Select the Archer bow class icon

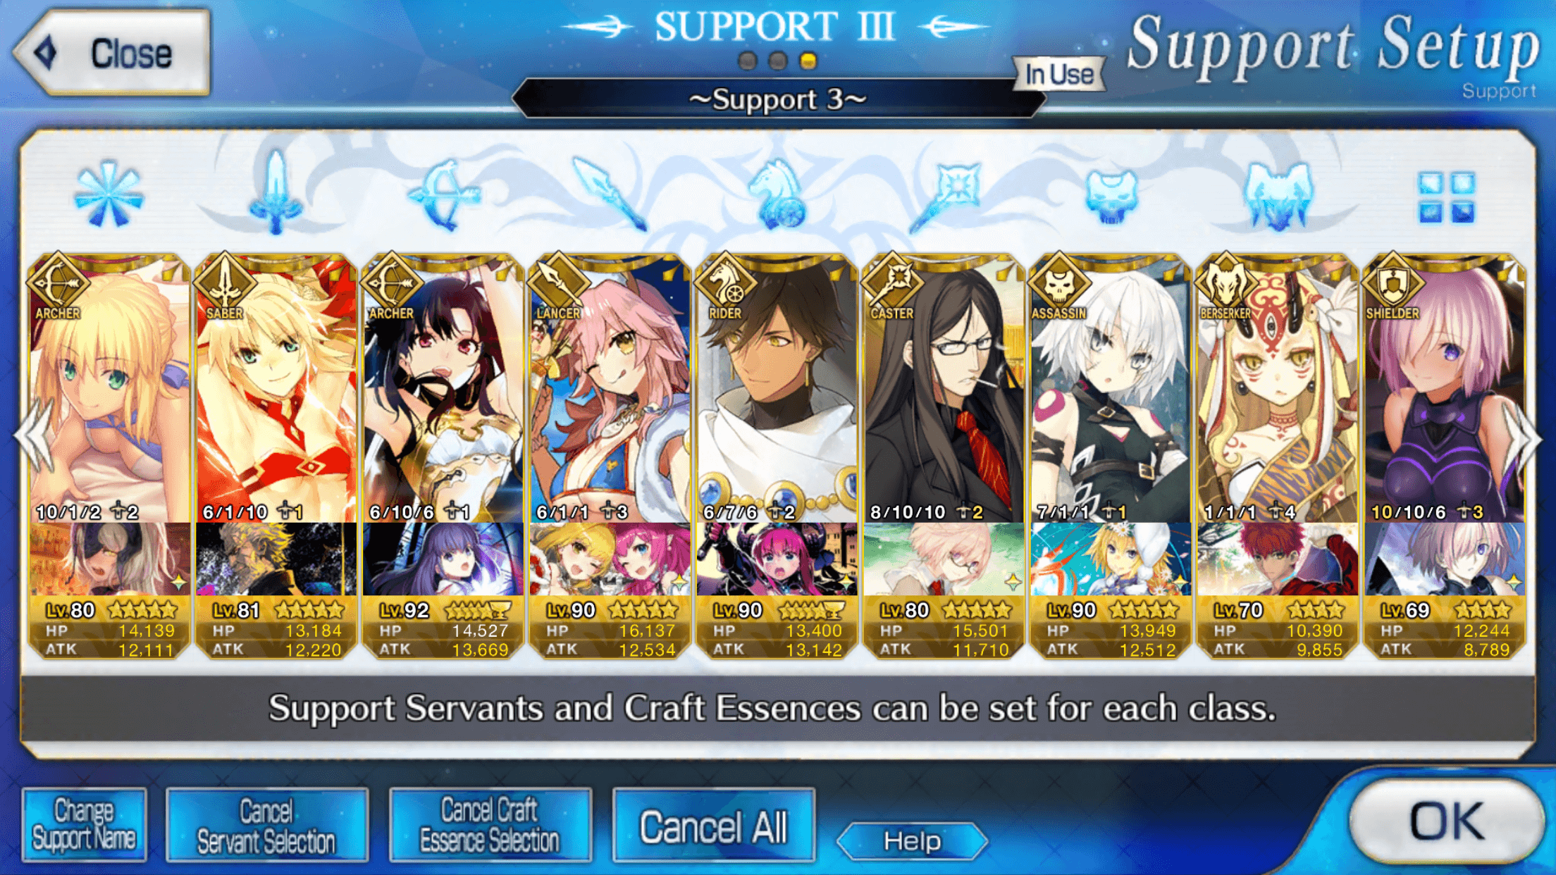coord(443,195)
